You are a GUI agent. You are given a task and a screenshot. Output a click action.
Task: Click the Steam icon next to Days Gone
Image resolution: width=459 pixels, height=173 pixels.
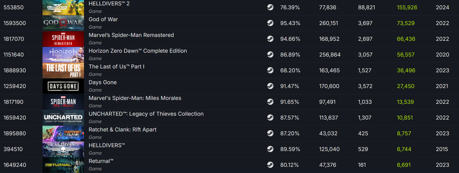(x=270, y=86)
